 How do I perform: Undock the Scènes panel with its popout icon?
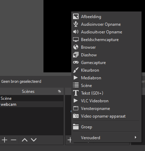click(x=59, y=92)
